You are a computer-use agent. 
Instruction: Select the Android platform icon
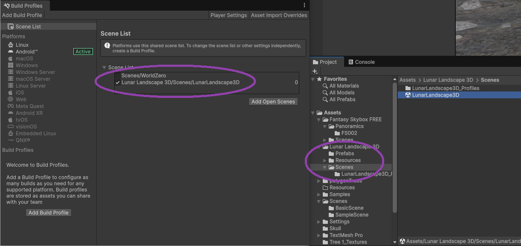point(11,51)
